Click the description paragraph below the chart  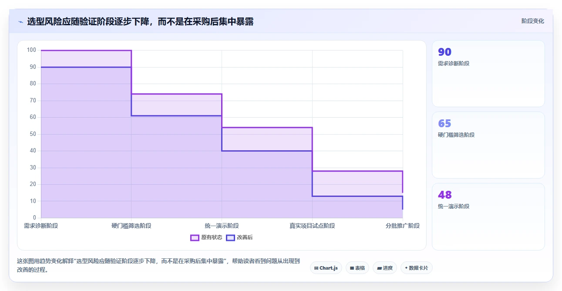pos(158,265)
